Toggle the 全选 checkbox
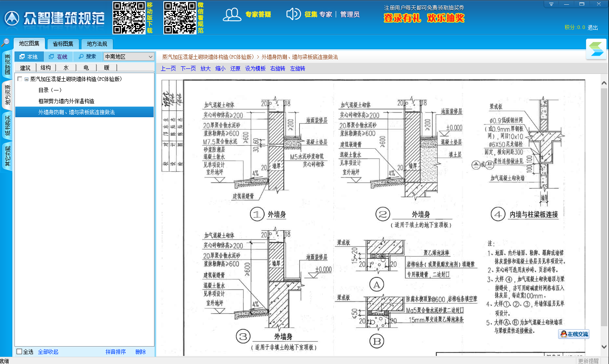The width and height of the screenshot is (609, 364). click(x=19, y=352)
